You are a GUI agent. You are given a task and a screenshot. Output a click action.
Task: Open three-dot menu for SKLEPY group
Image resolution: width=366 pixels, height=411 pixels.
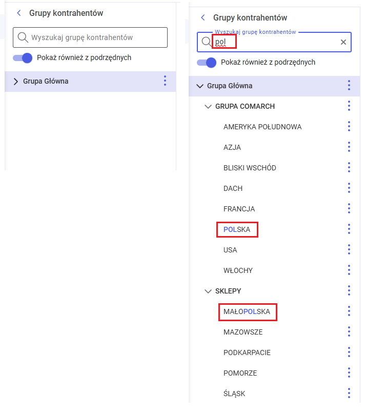click(349, 290)
